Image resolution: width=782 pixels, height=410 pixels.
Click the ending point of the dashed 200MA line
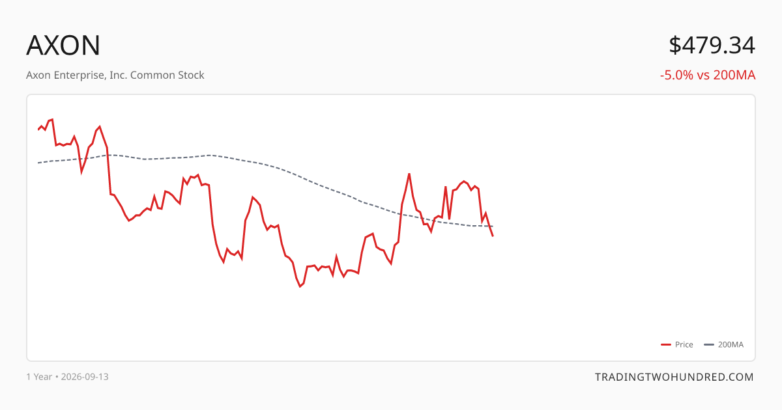(x=493, y=226)
